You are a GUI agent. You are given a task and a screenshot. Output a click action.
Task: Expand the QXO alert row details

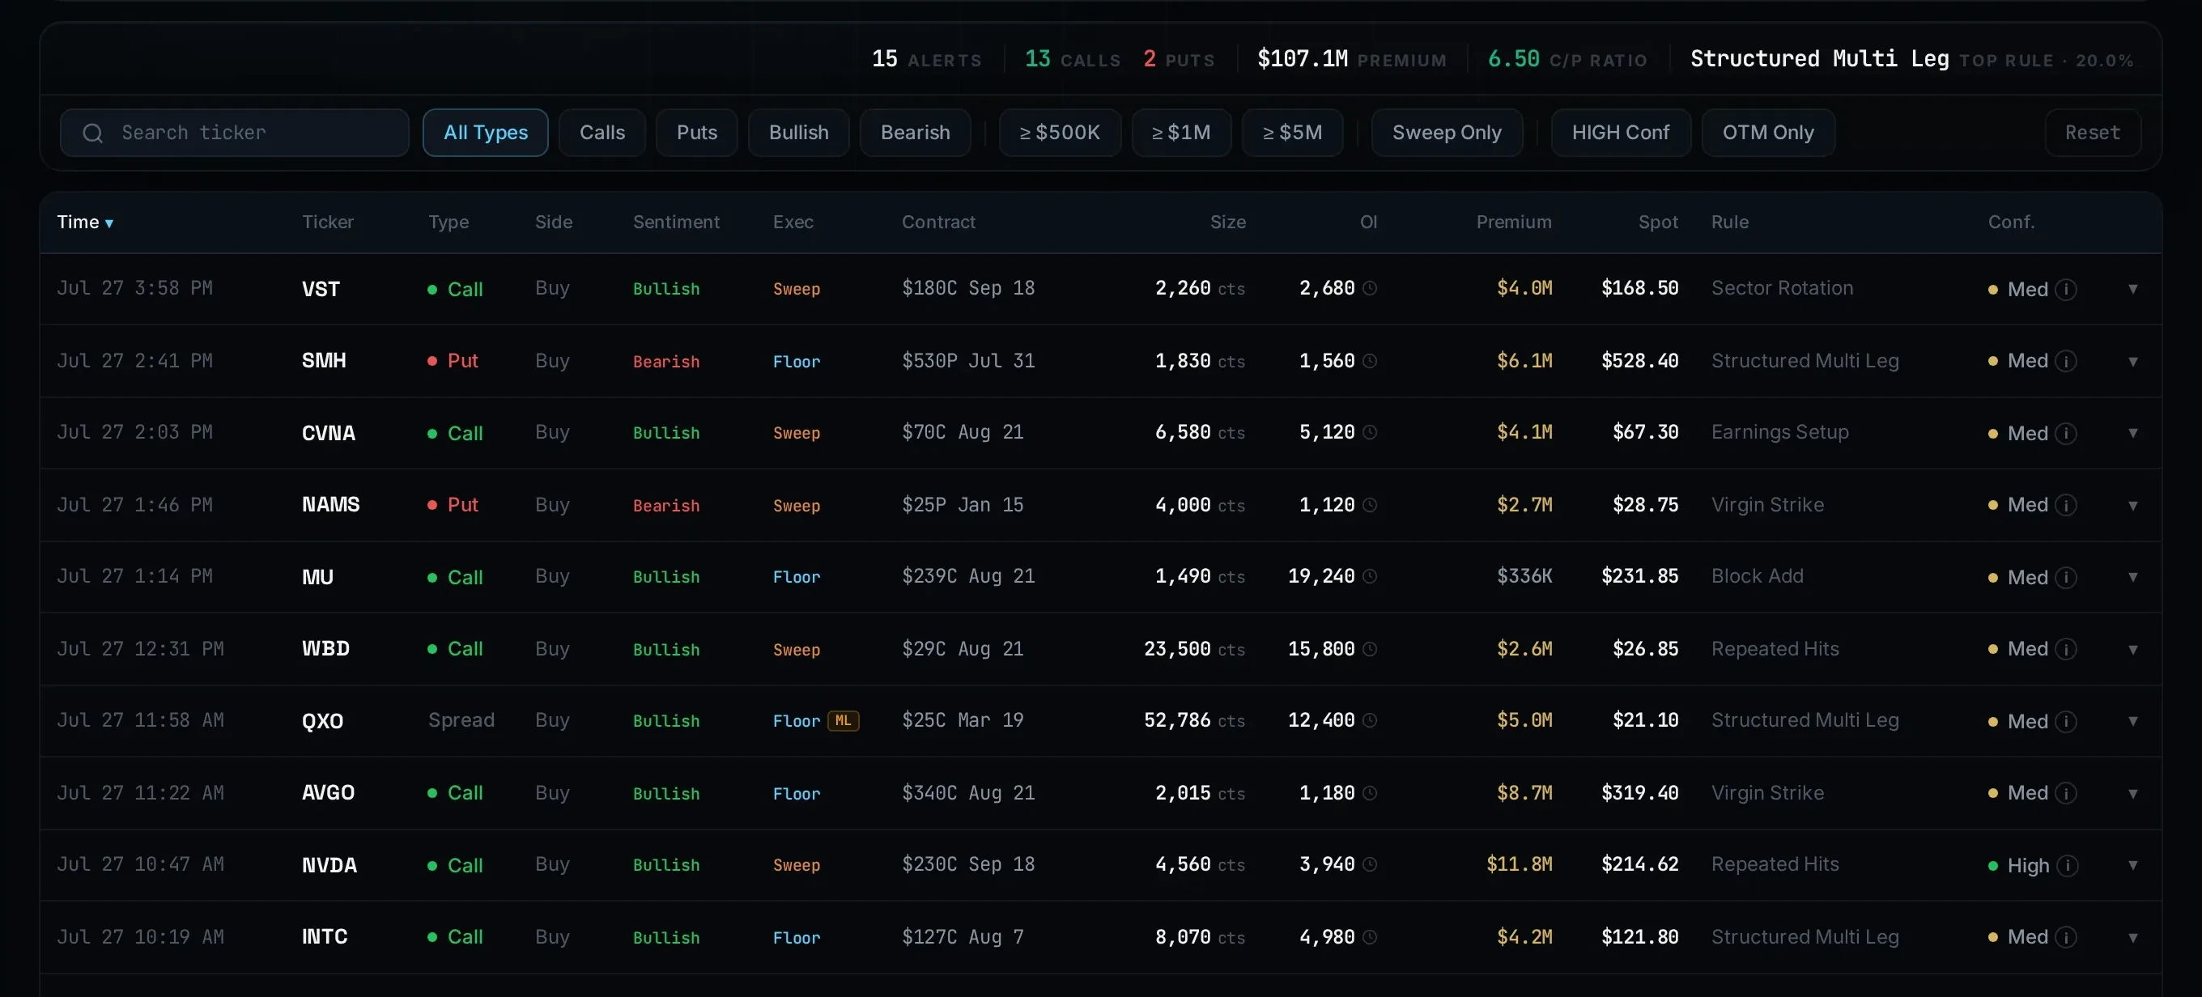coord(2132,722)
